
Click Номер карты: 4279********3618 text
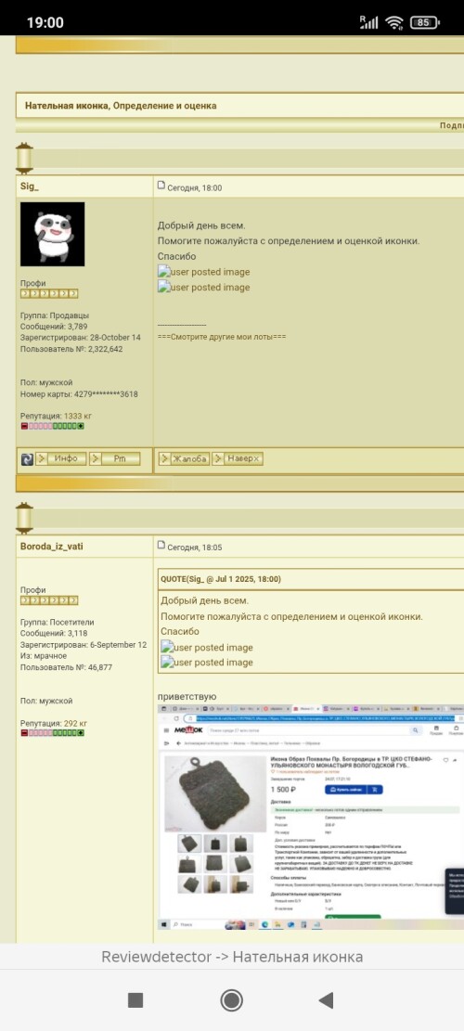tap(79, 394)
